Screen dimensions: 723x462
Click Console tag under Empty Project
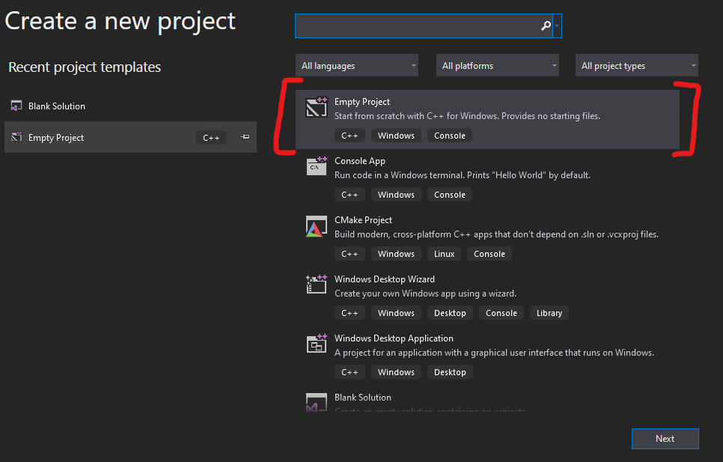[450, 136]
